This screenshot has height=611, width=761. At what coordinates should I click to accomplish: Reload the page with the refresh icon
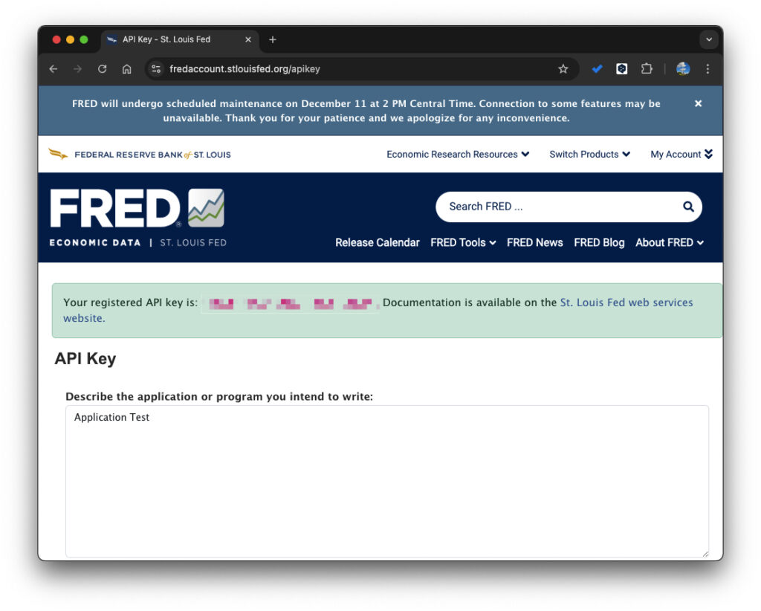[102, 69]
